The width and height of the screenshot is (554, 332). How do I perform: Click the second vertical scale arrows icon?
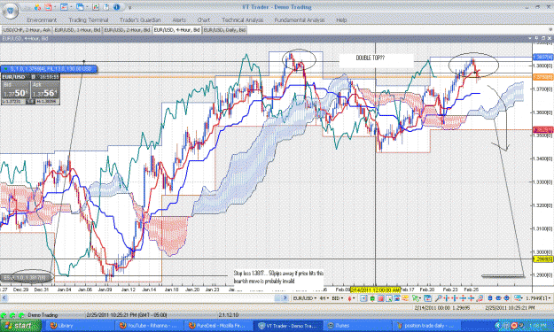(x=471, y=298)
